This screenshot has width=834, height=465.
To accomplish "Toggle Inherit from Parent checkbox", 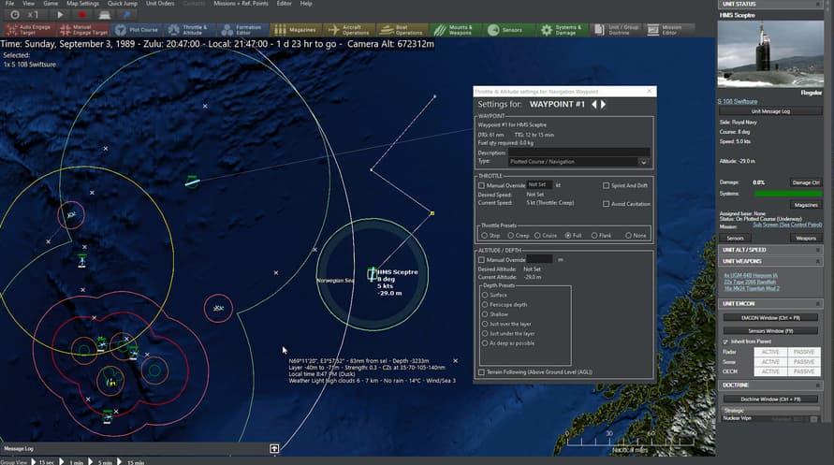I will pos(725,341).
